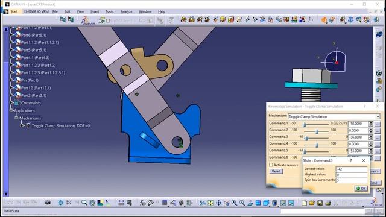Open the Mechanism dropdown list
The width and height of the screenshot is (386, 217).
coord(378,116)
